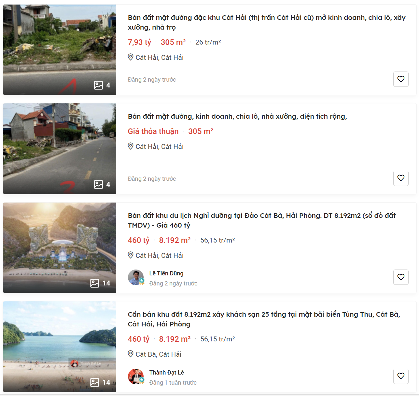This screenshot has height=396, width=419.
Task: Open listing titled Bán đất mặt đường đặc khu Cát Hải
Action: 267,22
